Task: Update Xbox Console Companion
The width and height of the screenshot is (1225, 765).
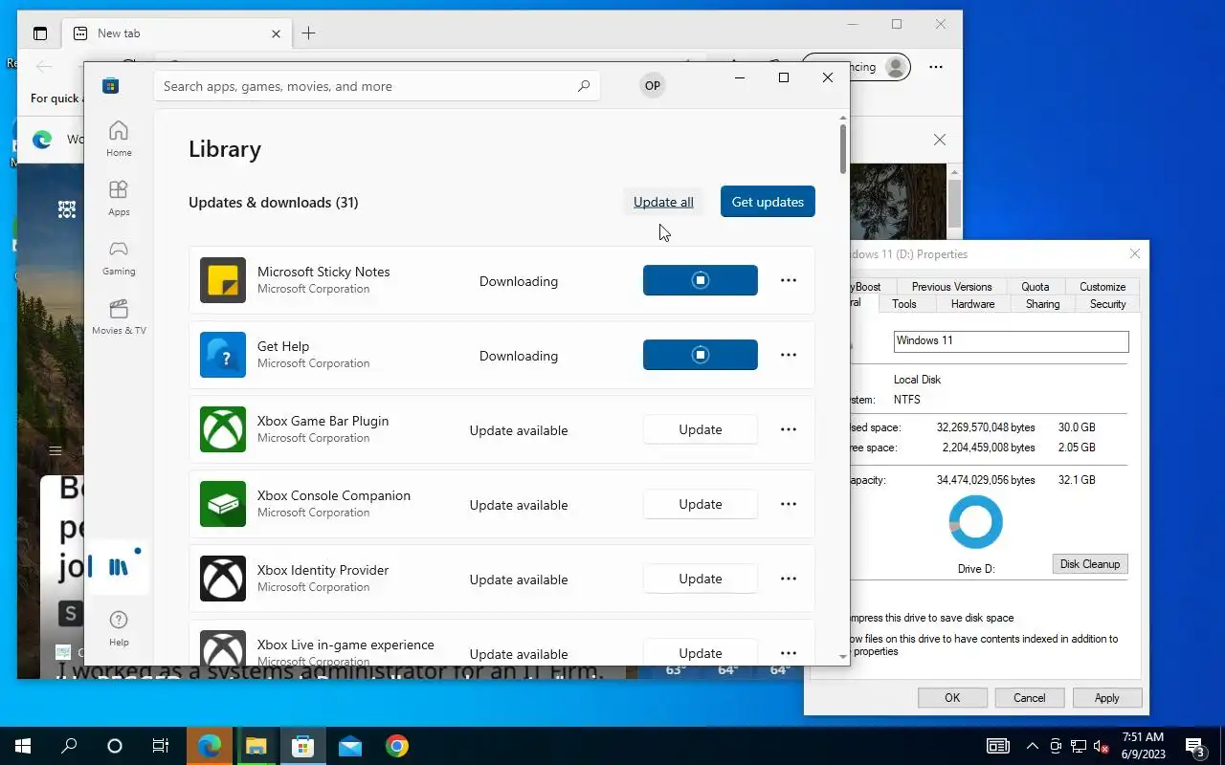Action: 701,504
